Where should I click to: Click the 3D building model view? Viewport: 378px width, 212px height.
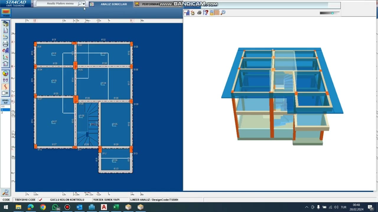tap(282, 96)
